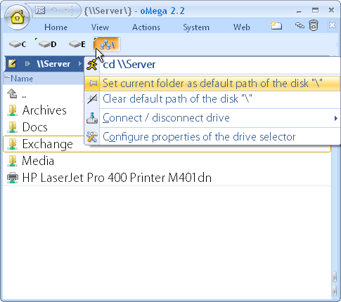This screenshot has width=341, height=302.
Task: Click the drive connect icon in context menu
Action: point(92,118)
